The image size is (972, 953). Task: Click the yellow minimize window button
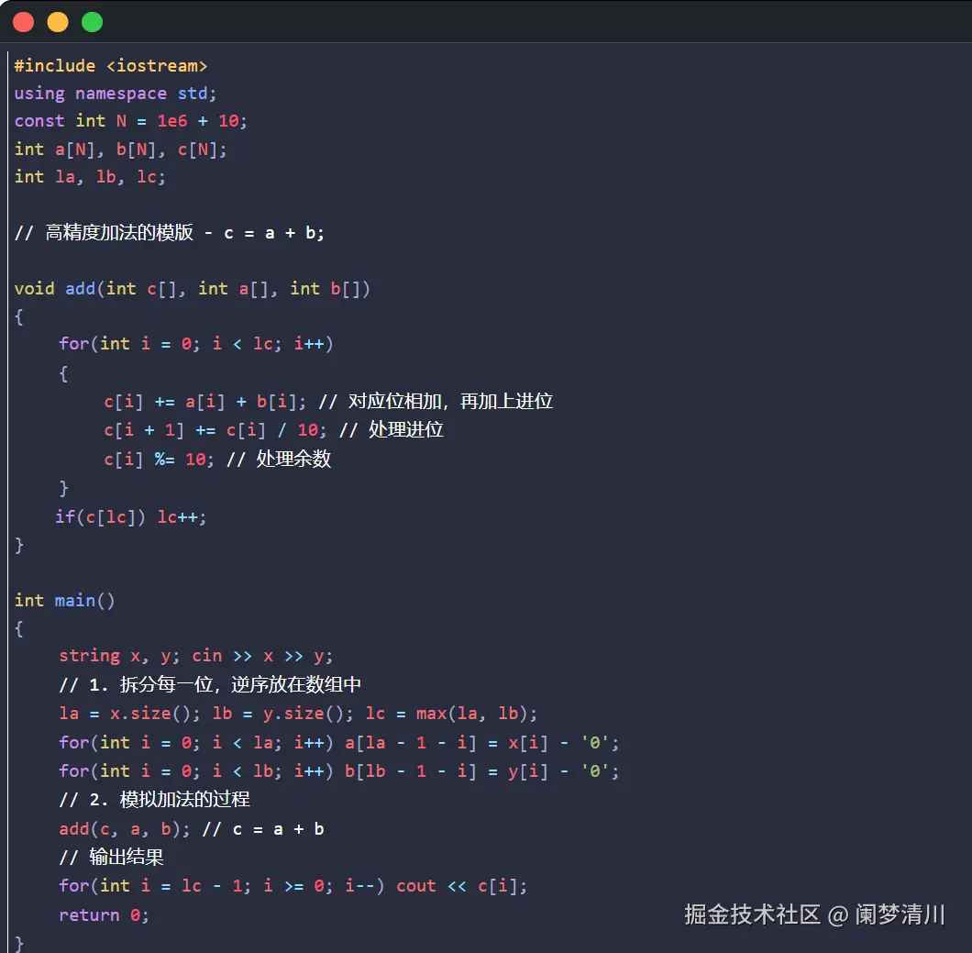(x=58, y=22)
